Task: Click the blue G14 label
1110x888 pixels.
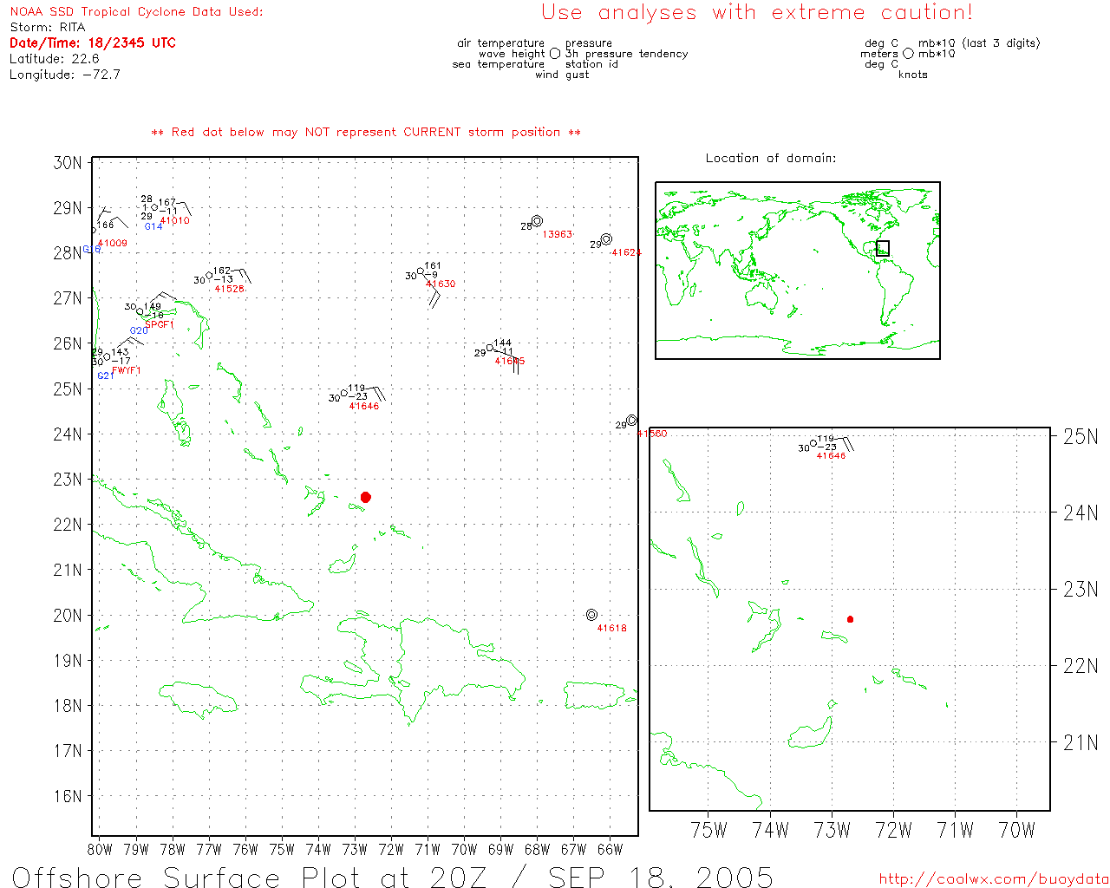Action: point(153,227)
